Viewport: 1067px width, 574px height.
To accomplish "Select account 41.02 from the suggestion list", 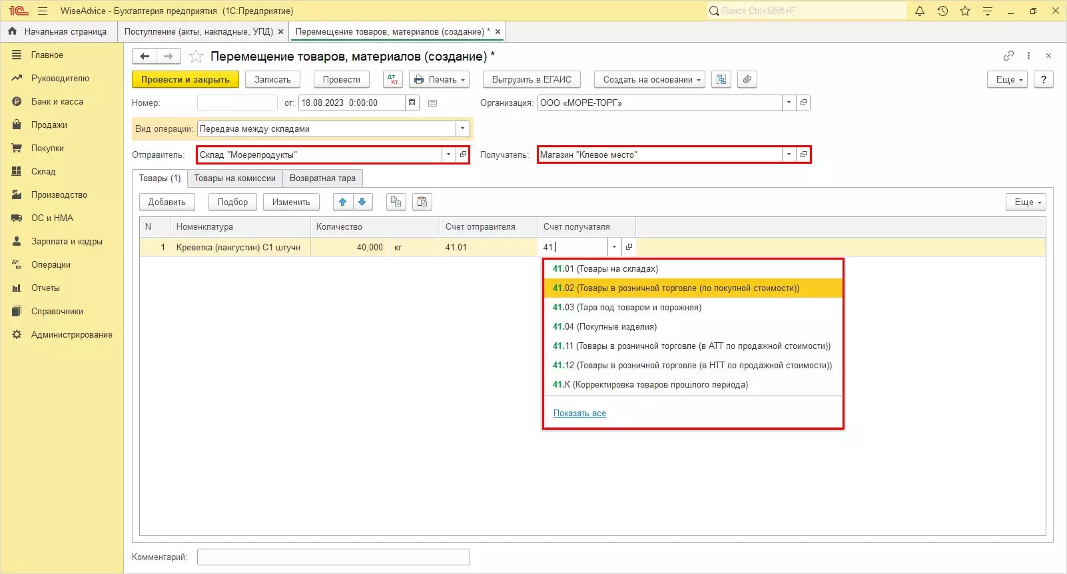I will [675, 288].
